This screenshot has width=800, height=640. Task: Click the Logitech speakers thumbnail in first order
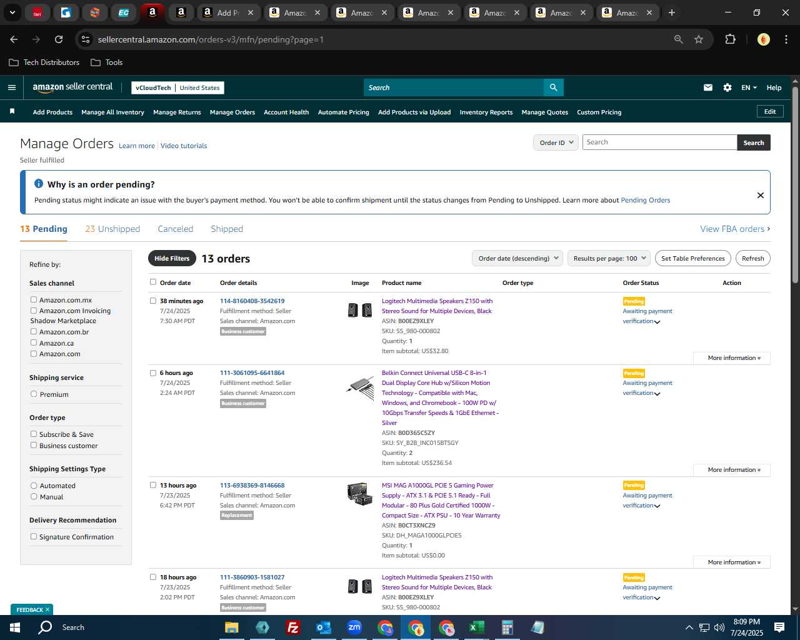359,309
